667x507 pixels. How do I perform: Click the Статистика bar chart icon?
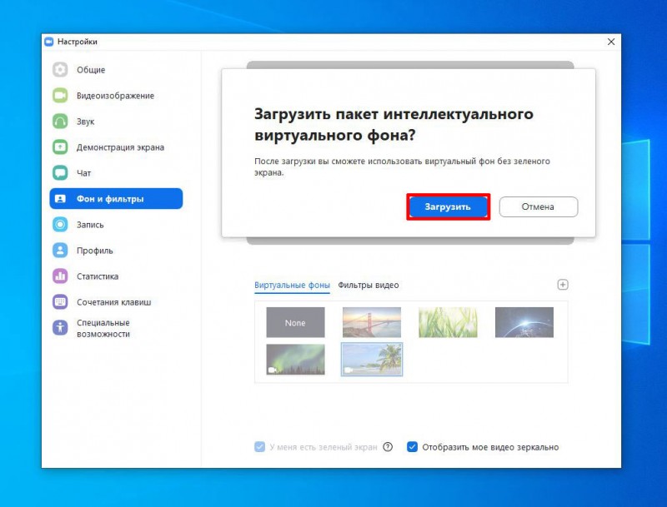pos(60,276)
